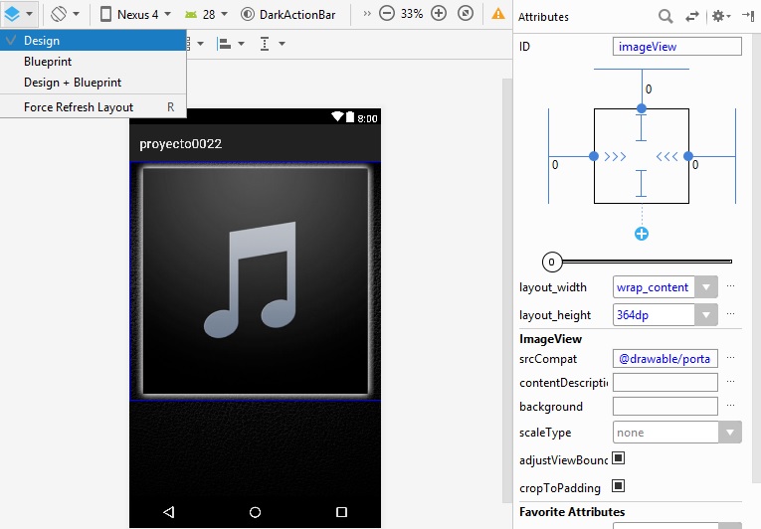Click the ellipsis button next to srcCompat
This screenshot has height=529, width=761.
(731, 358)
